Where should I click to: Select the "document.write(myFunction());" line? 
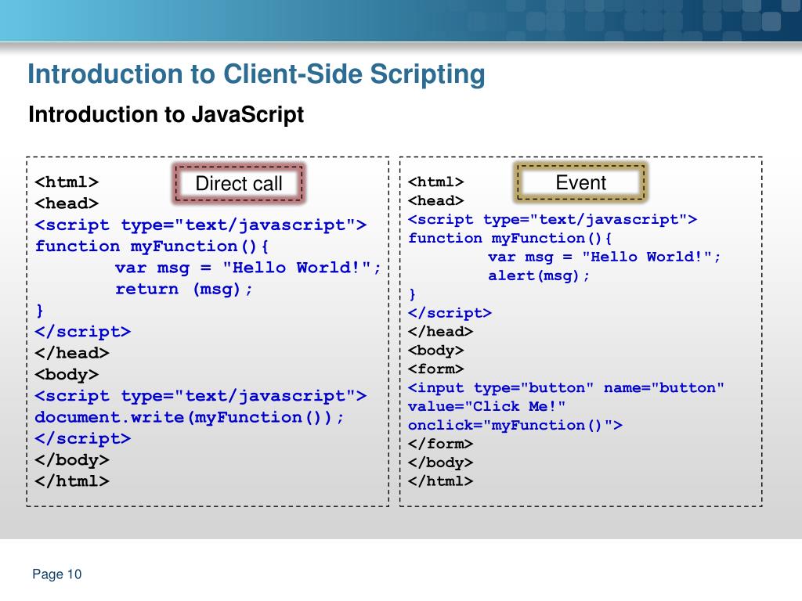190,418
